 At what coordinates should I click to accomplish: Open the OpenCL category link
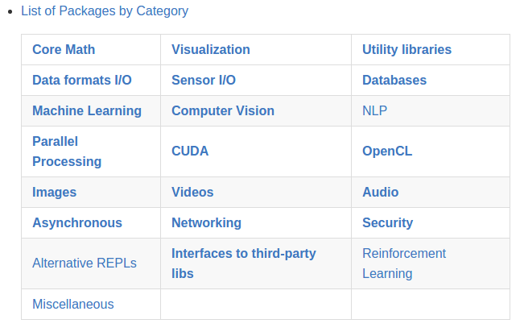(x=387, y=151)
